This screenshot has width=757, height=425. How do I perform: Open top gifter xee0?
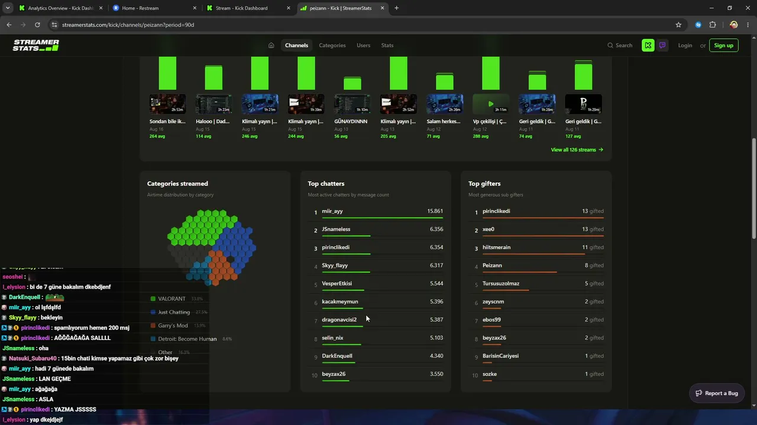(488, 229)
